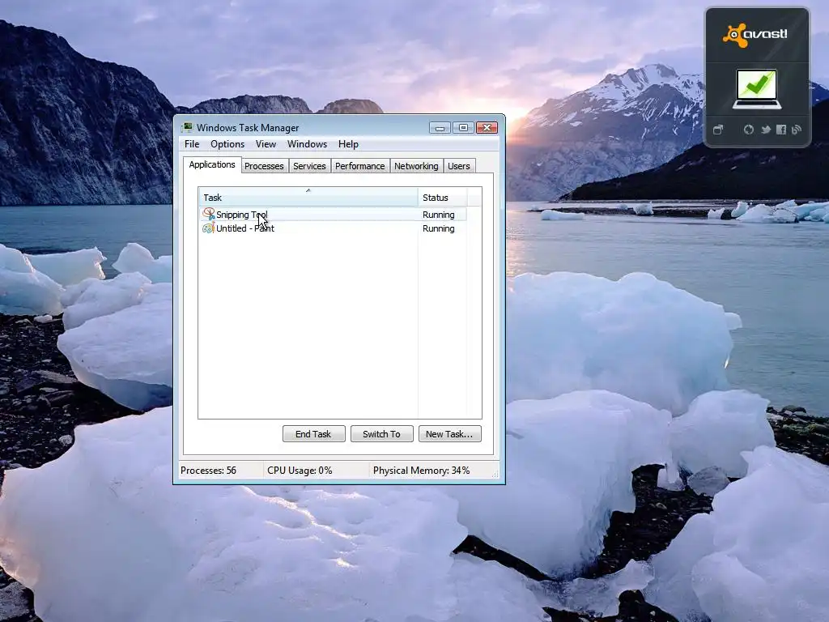Open Avast interface via window icon in gadget
Screen dimensions: 829x622
[x=718, y=130]
